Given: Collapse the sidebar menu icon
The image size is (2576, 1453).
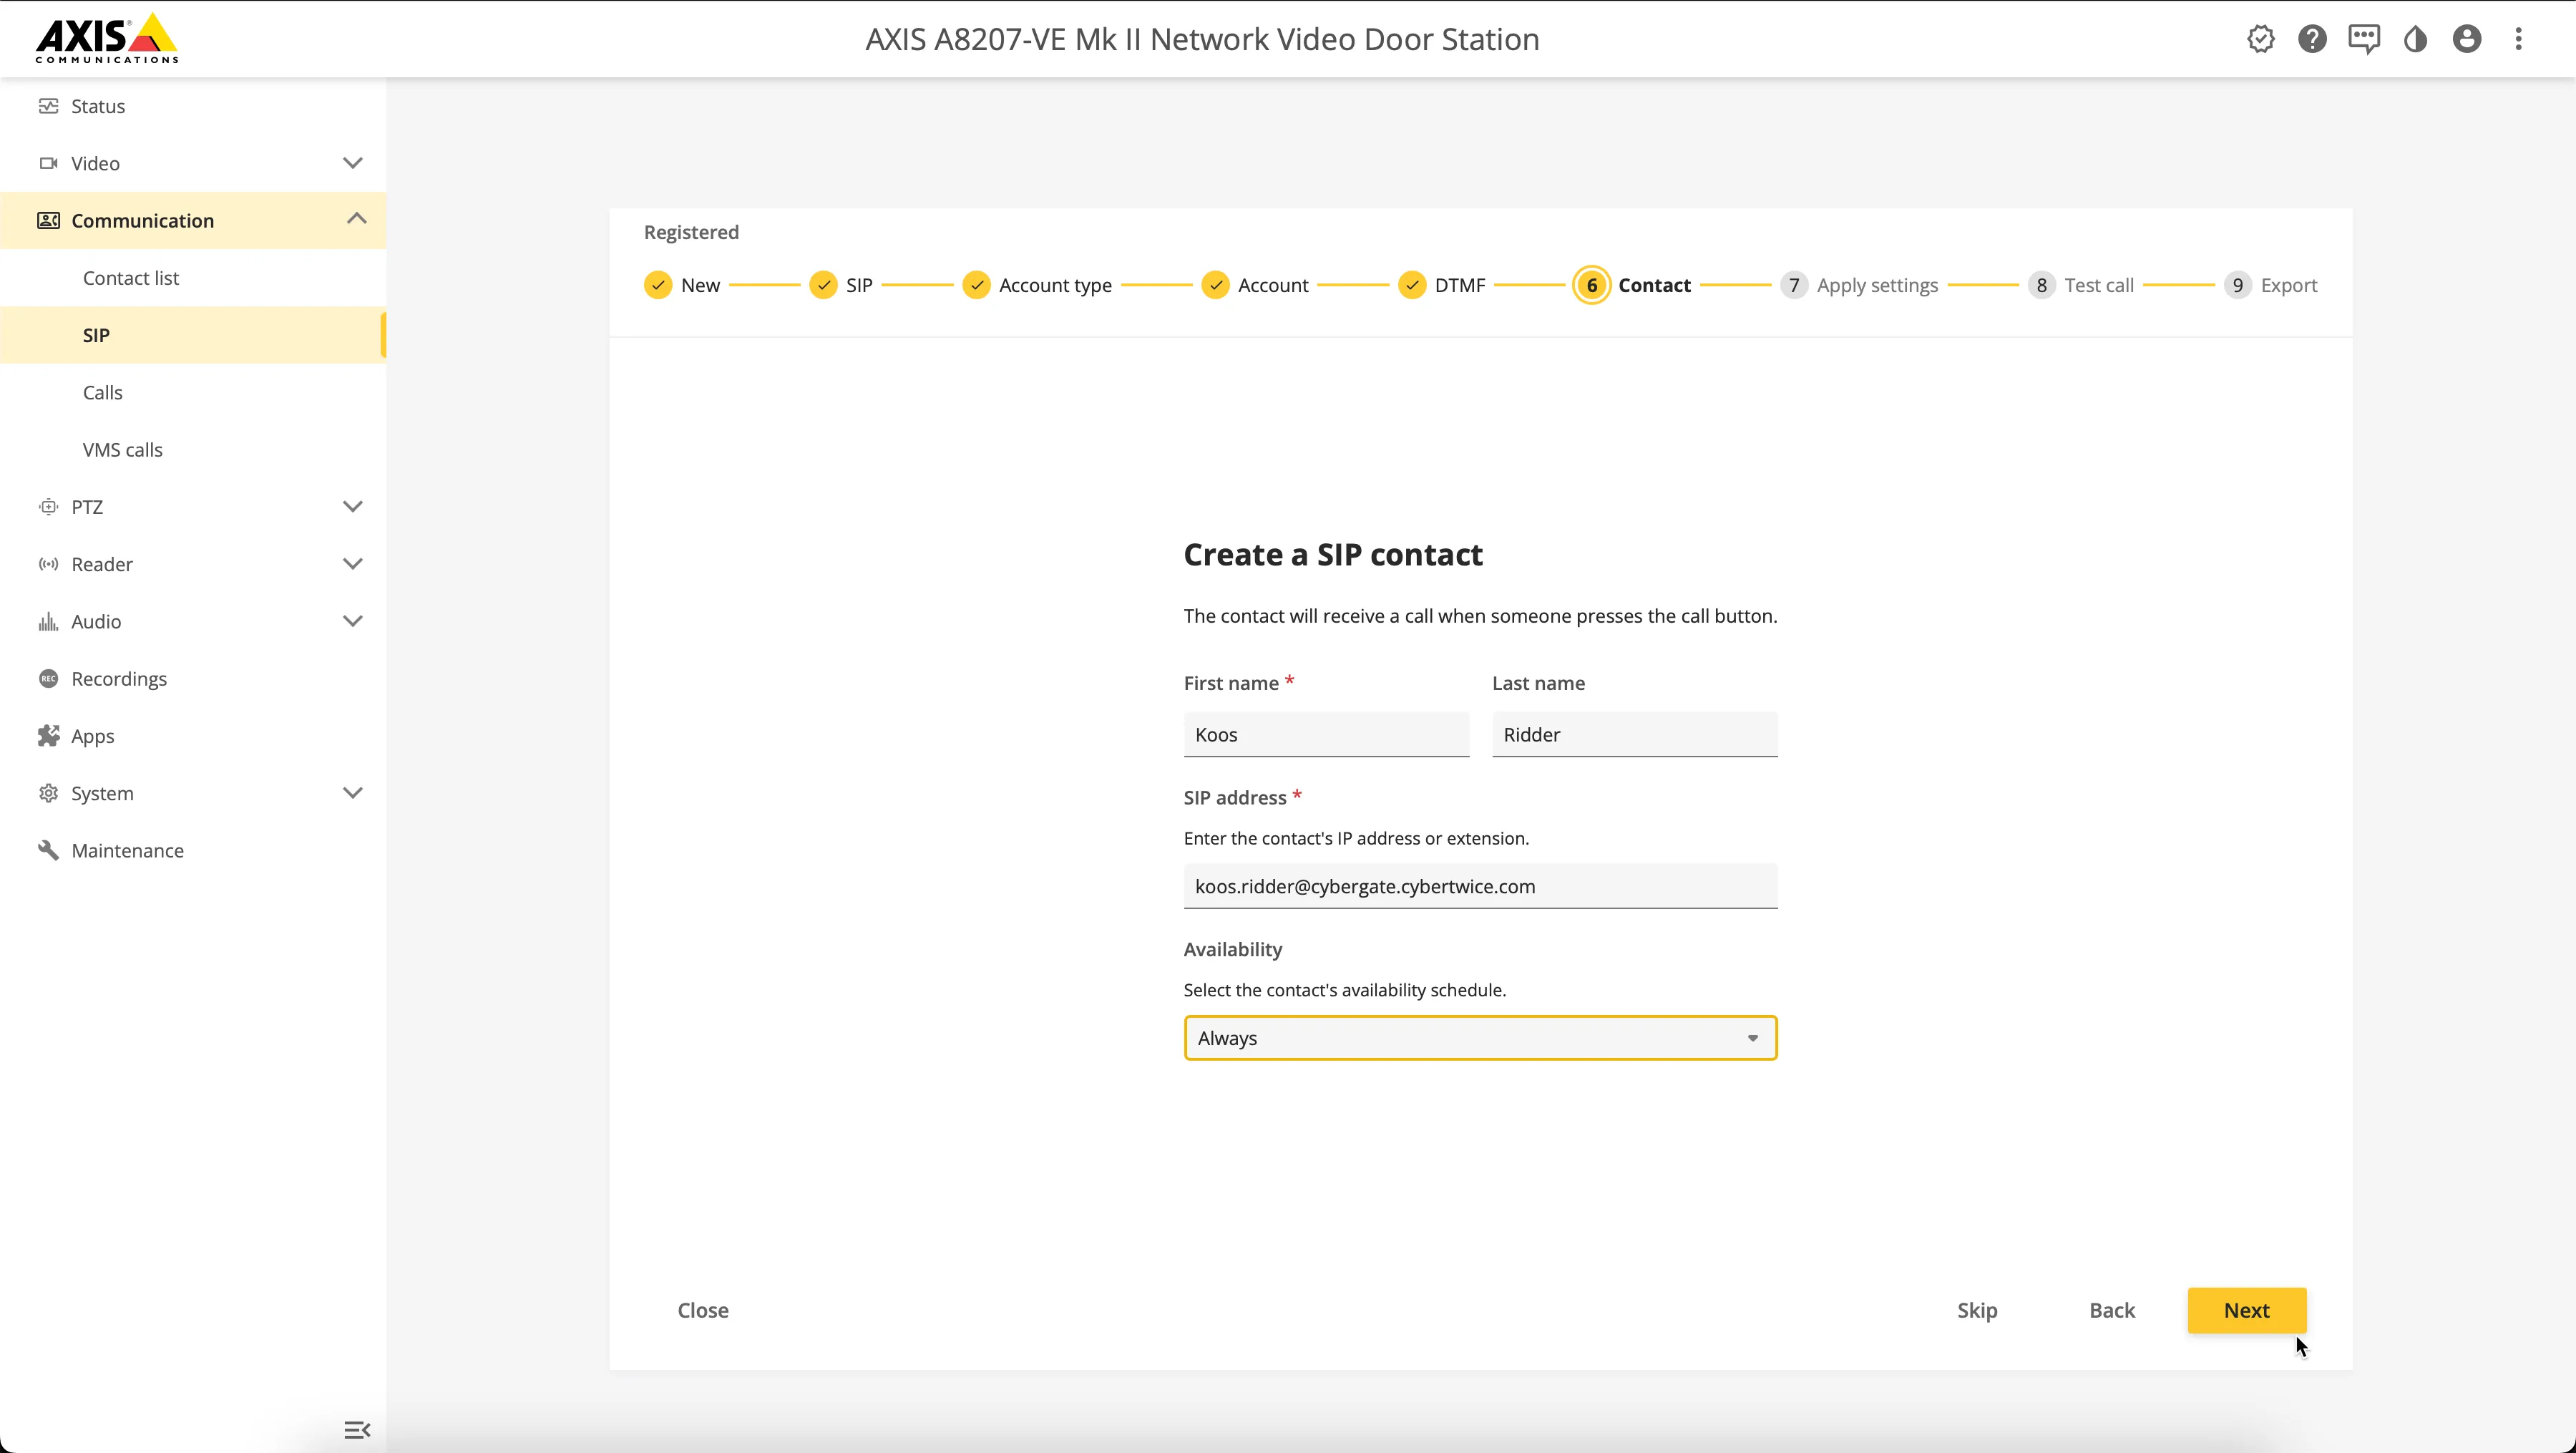Looking at the screenshot, I should click(x=357, y=1430).
